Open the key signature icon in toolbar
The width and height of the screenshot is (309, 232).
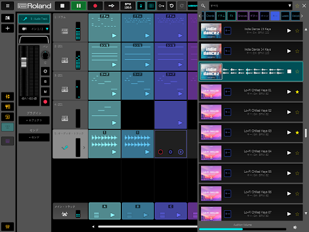tap(161, 6)
